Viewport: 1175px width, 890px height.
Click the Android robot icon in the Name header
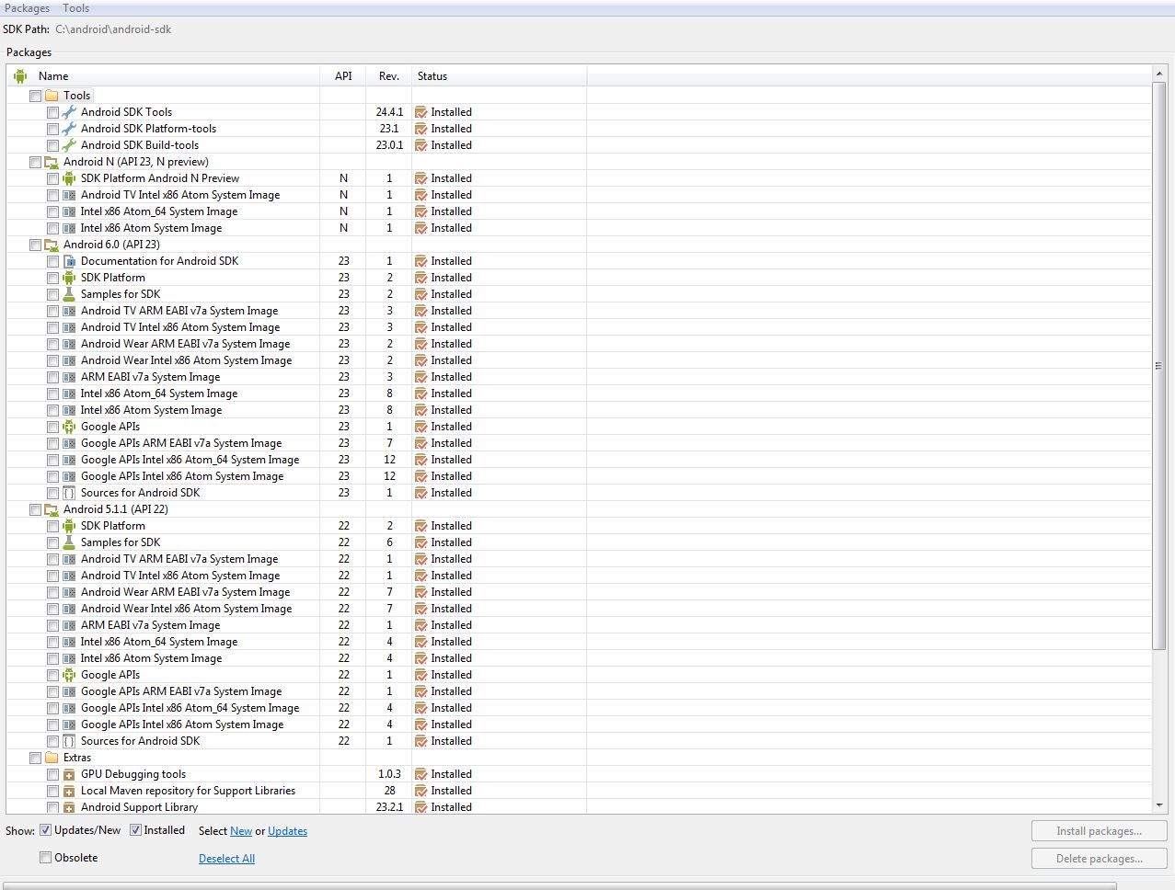tap(20, 76)
